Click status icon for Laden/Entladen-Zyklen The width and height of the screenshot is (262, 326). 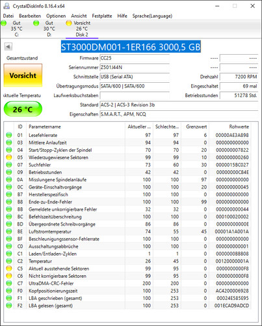pos(9,254)
